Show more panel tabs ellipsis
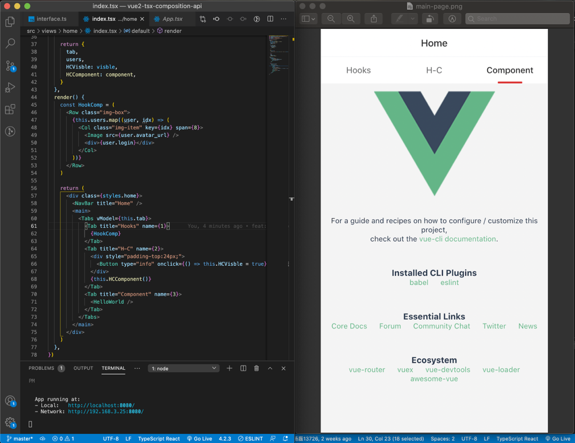 click(137, 368)
